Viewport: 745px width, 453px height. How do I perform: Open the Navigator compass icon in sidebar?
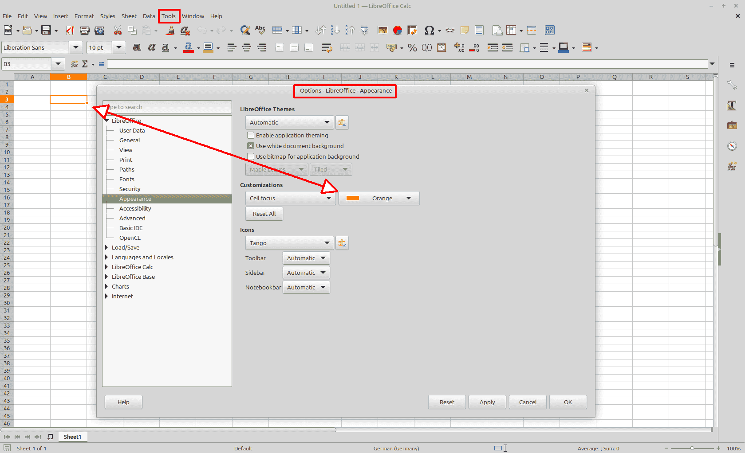coord(732,146)
